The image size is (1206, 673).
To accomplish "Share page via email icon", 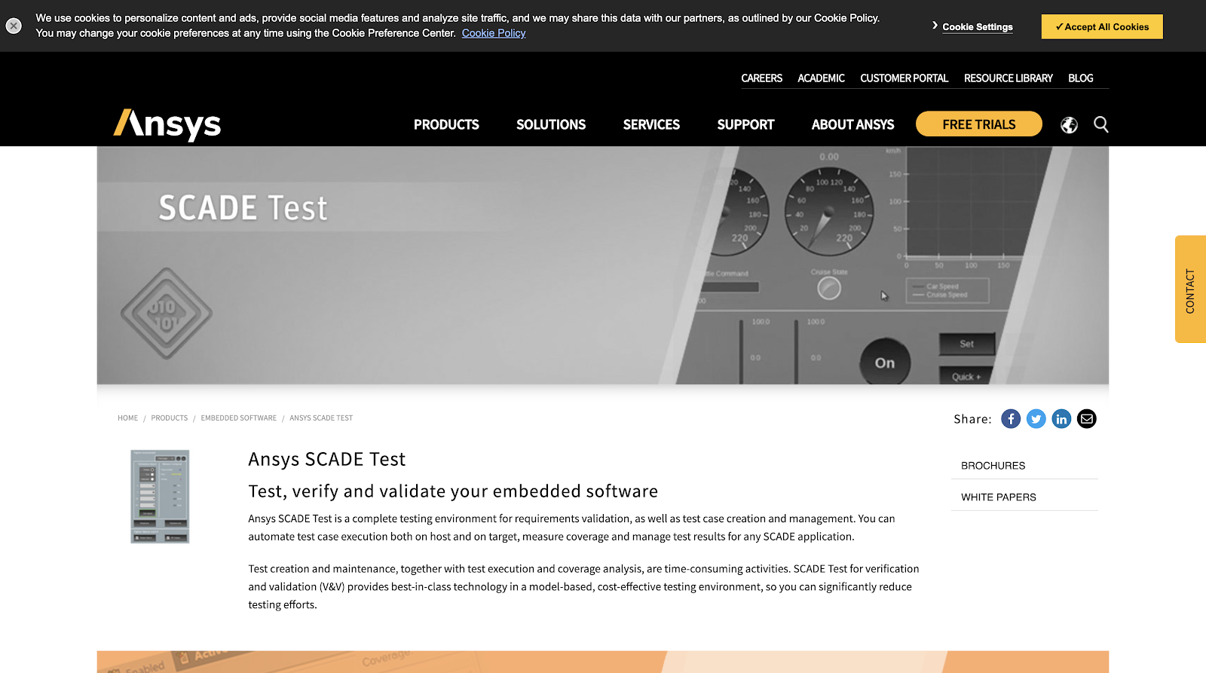I will pyautogui.click(x=1087, y=419).
